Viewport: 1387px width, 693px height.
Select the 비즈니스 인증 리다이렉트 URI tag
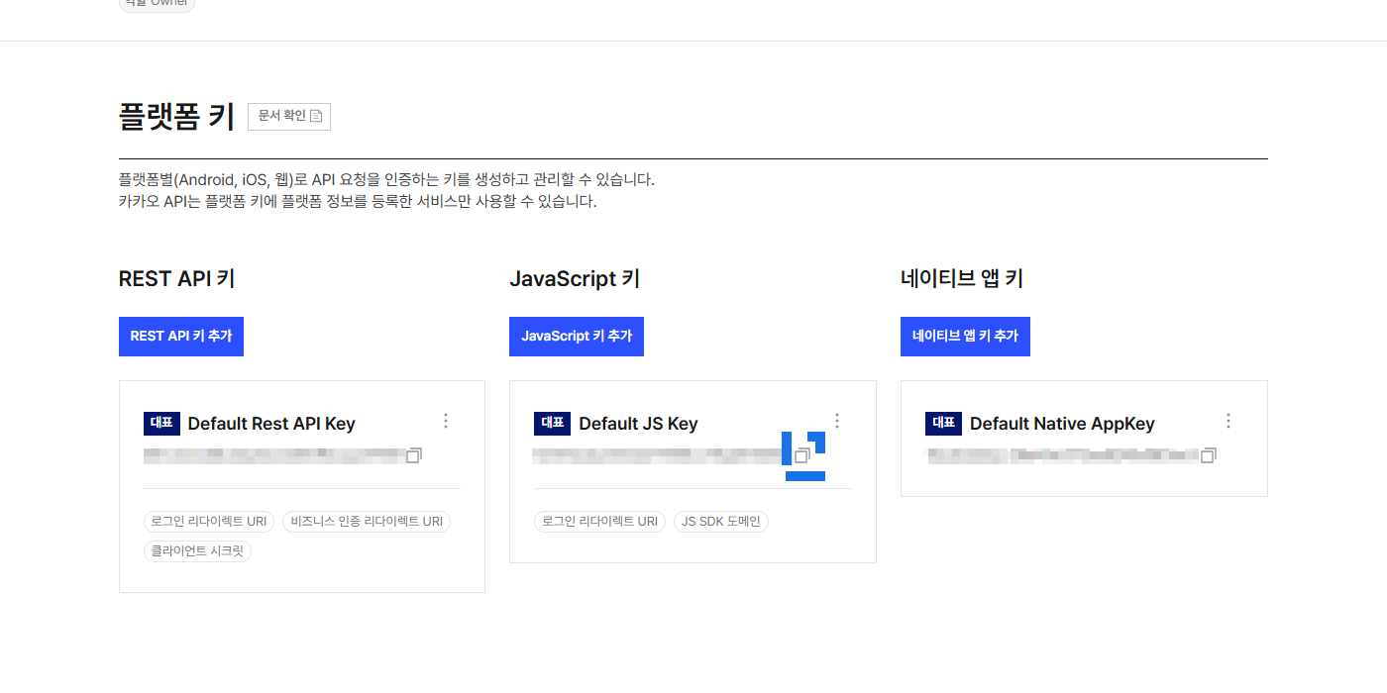(x=367, y=521)
